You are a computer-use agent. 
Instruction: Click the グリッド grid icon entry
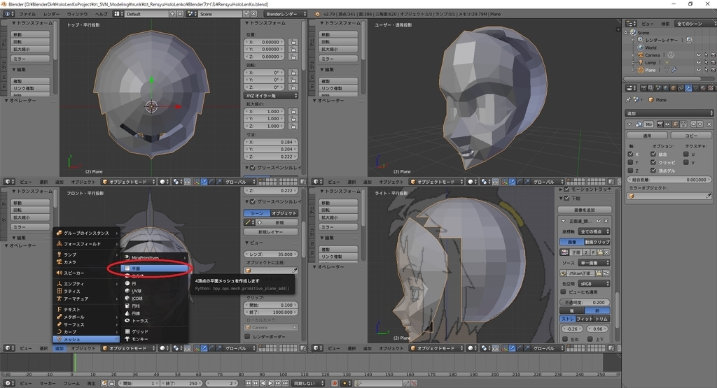(x=127, y=331)
